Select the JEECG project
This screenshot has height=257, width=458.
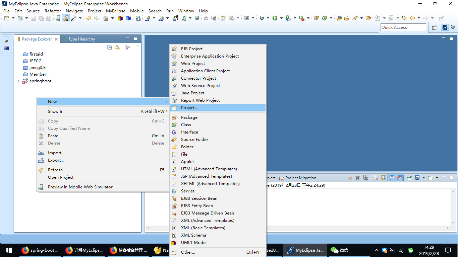point(32,61)
